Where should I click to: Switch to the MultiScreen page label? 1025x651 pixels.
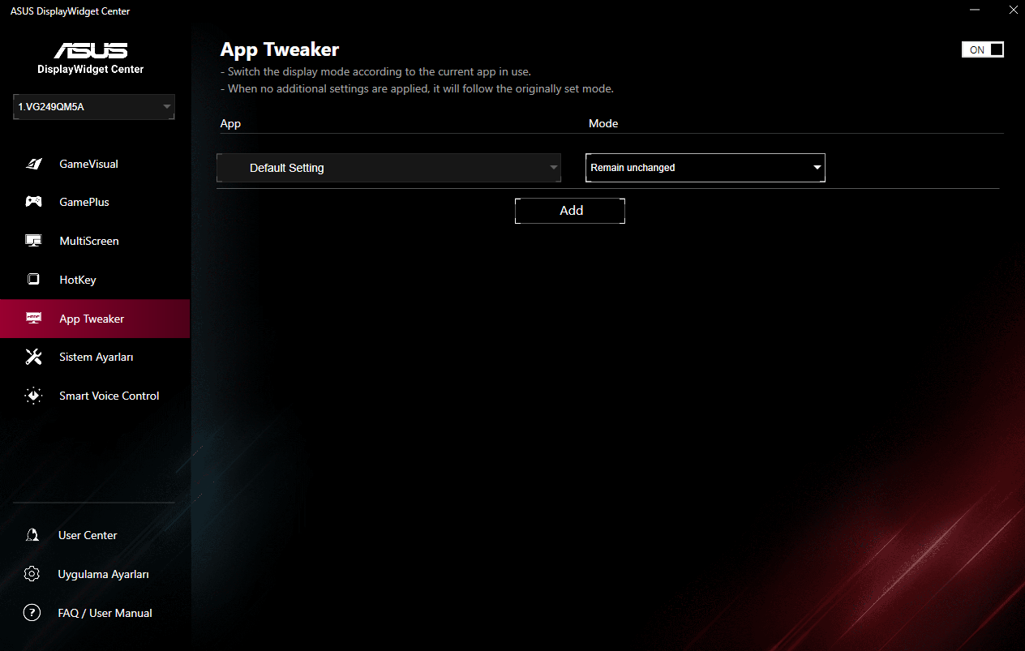(89, 241)
